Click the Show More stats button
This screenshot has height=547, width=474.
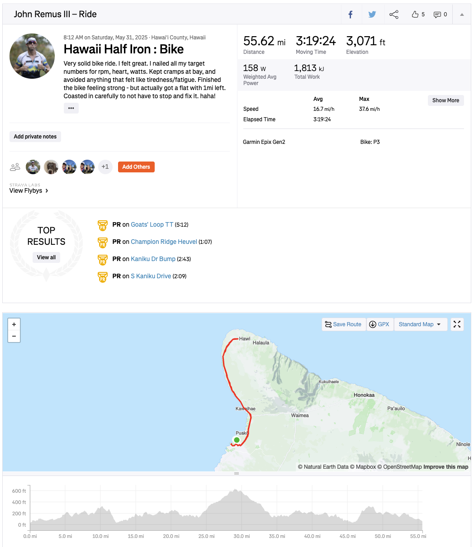(446, 100)
